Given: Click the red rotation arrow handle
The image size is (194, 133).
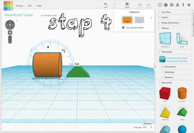Looking at the screenshot, I should pyautogui.click(x=64, y=51).
